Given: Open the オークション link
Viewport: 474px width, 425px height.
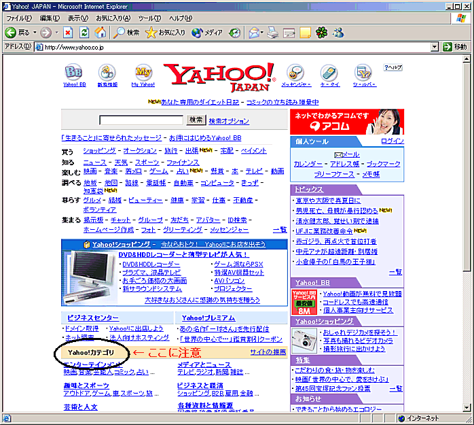Looking at the screenshot, I should click(x=140, y=150).
